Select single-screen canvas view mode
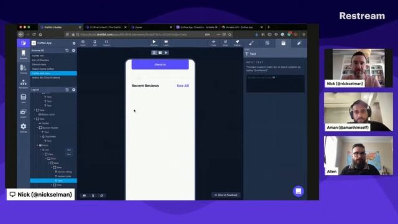Viewport: 398px width, 224px height. click(154, 52)
